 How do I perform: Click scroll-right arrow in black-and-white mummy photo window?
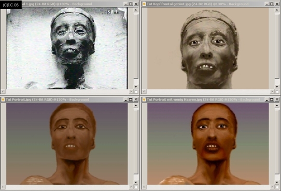[x=131, y=92]
